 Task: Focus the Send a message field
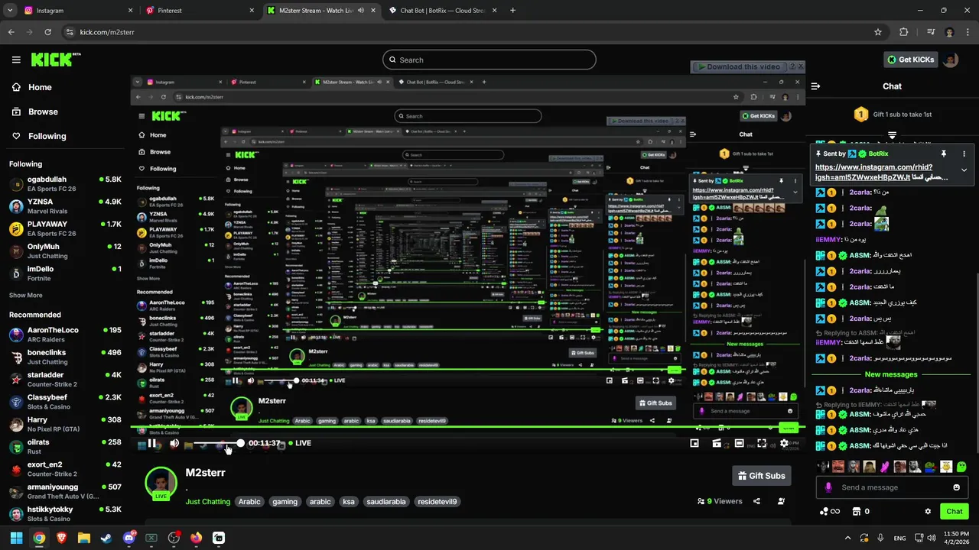(x=892, y=487)
